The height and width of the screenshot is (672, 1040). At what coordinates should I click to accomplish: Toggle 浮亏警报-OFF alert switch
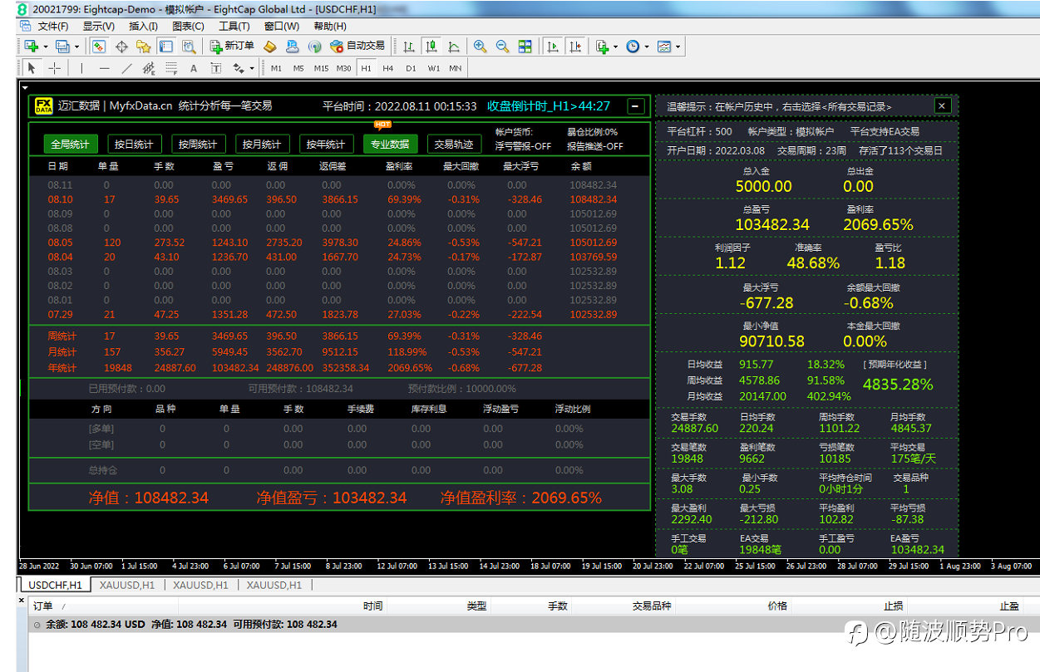coord(523,146)
